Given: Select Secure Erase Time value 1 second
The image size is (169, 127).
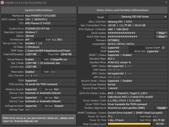Looking at the screenshot, I should tap(113, 88).
